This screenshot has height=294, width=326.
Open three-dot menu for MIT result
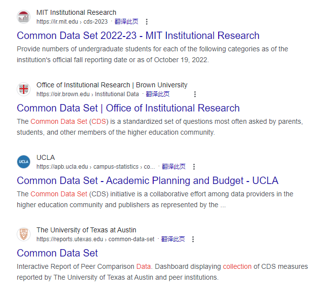[147, 22]
